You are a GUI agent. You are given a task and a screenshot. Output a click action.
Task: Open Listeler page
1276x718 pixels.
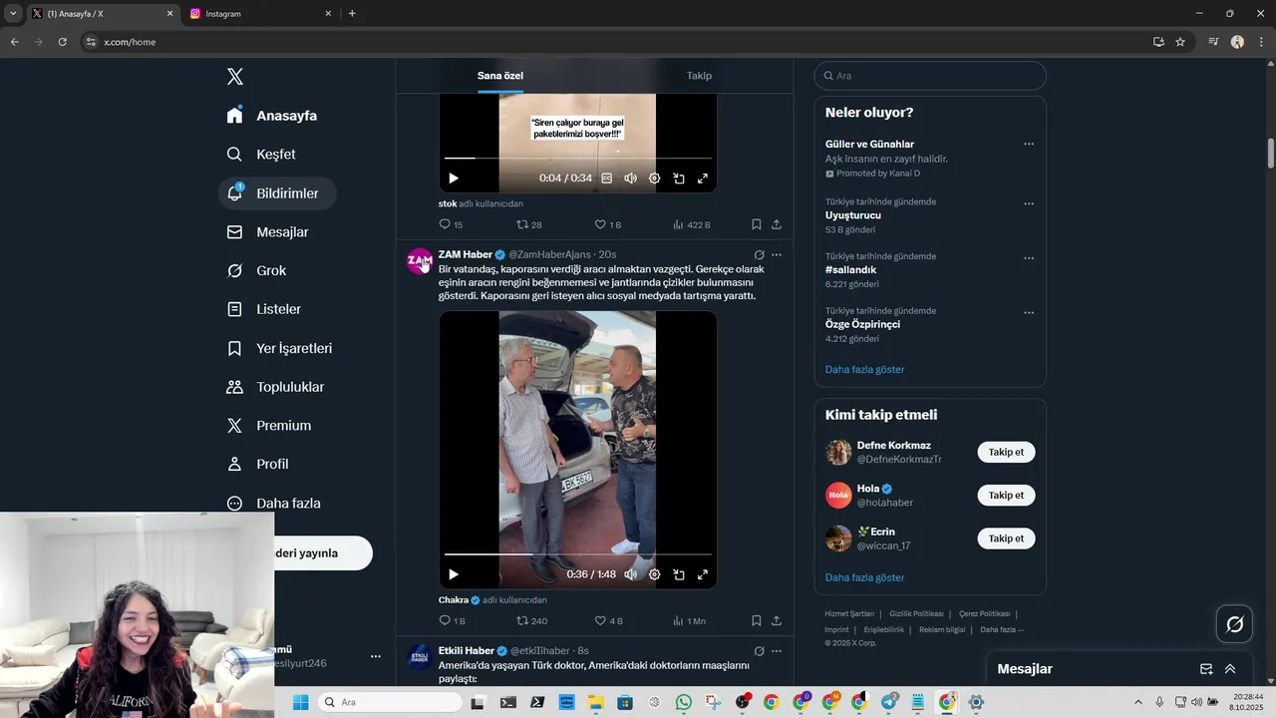point(264,310)
